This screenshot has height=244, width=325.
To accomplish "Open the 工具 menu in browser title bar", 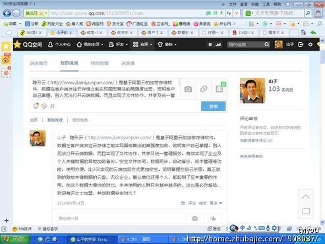I will 266,4.
